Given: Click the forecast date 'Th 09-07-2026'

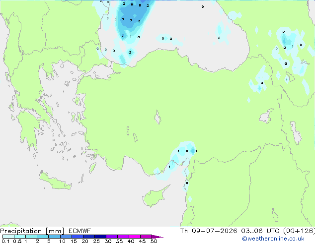Looking at the screenshot, I should click(209, 231).
